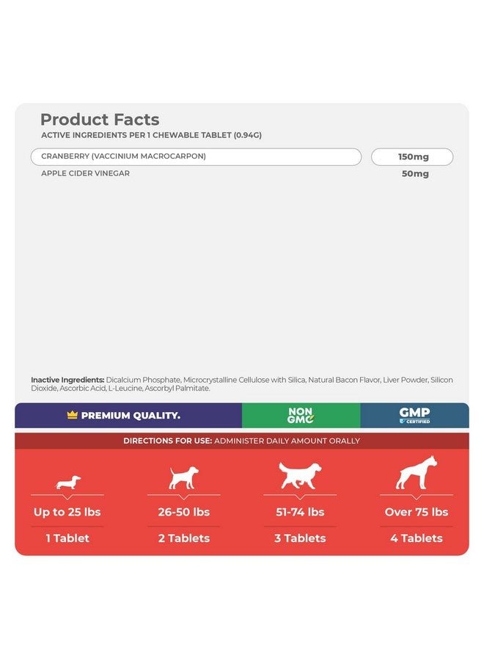Select the Cranberry ingredient pill row
The width and height of the screenshot is (484, 661).
(196, 156)
